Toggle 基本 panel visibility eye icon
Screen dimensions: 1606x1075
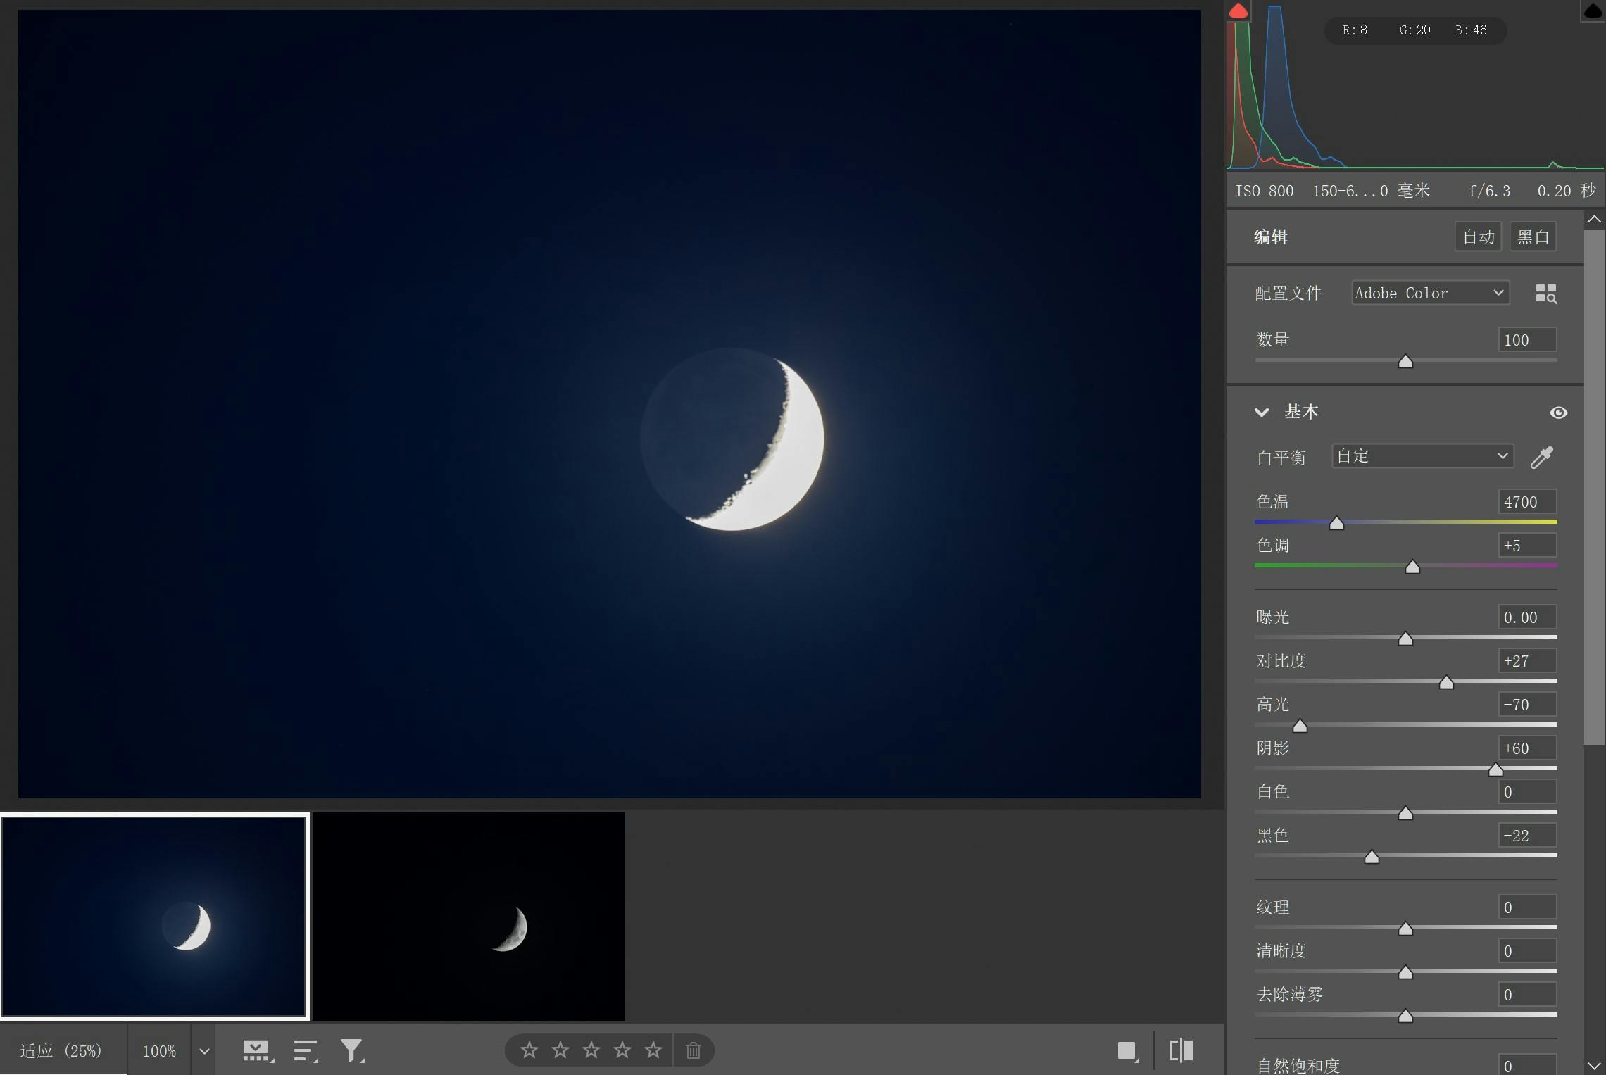(x=1559, y=413)
